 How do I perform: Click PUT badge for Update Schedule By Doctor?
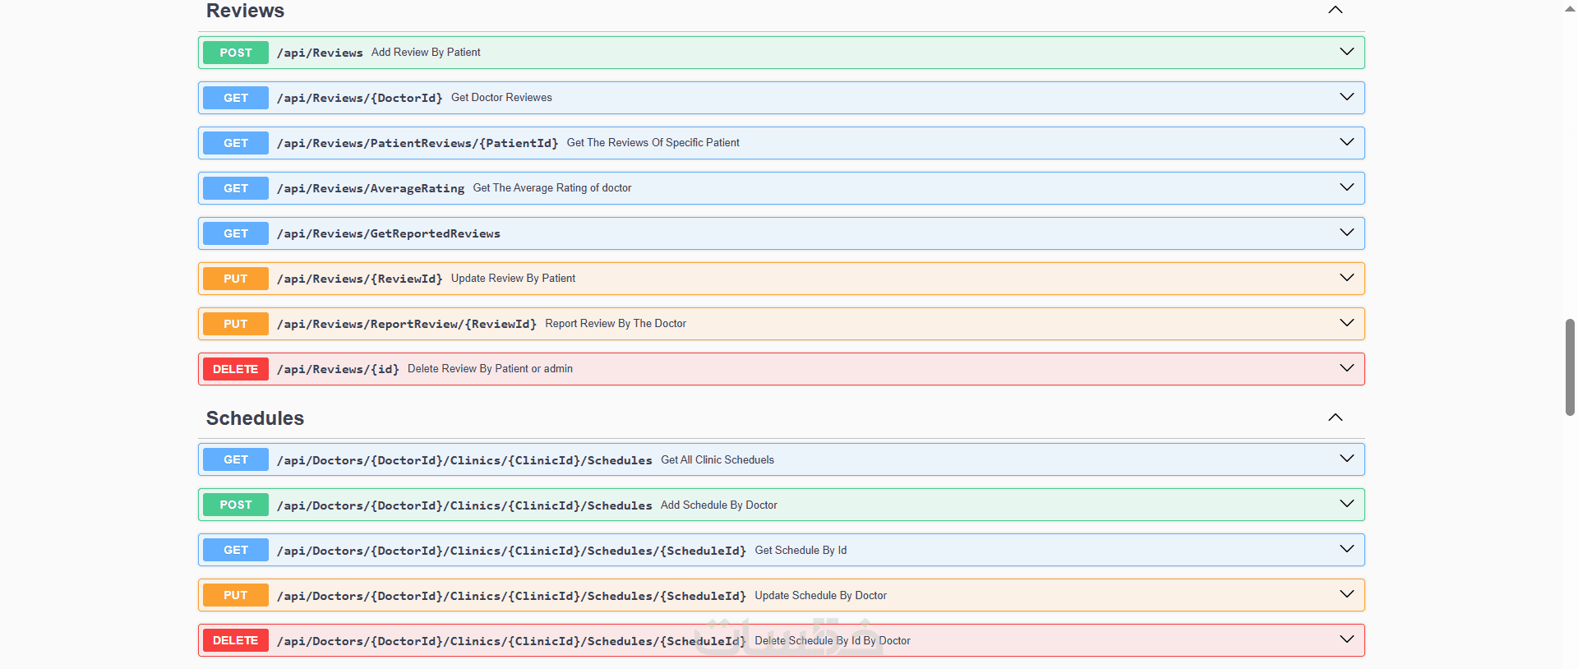point(236,595)
